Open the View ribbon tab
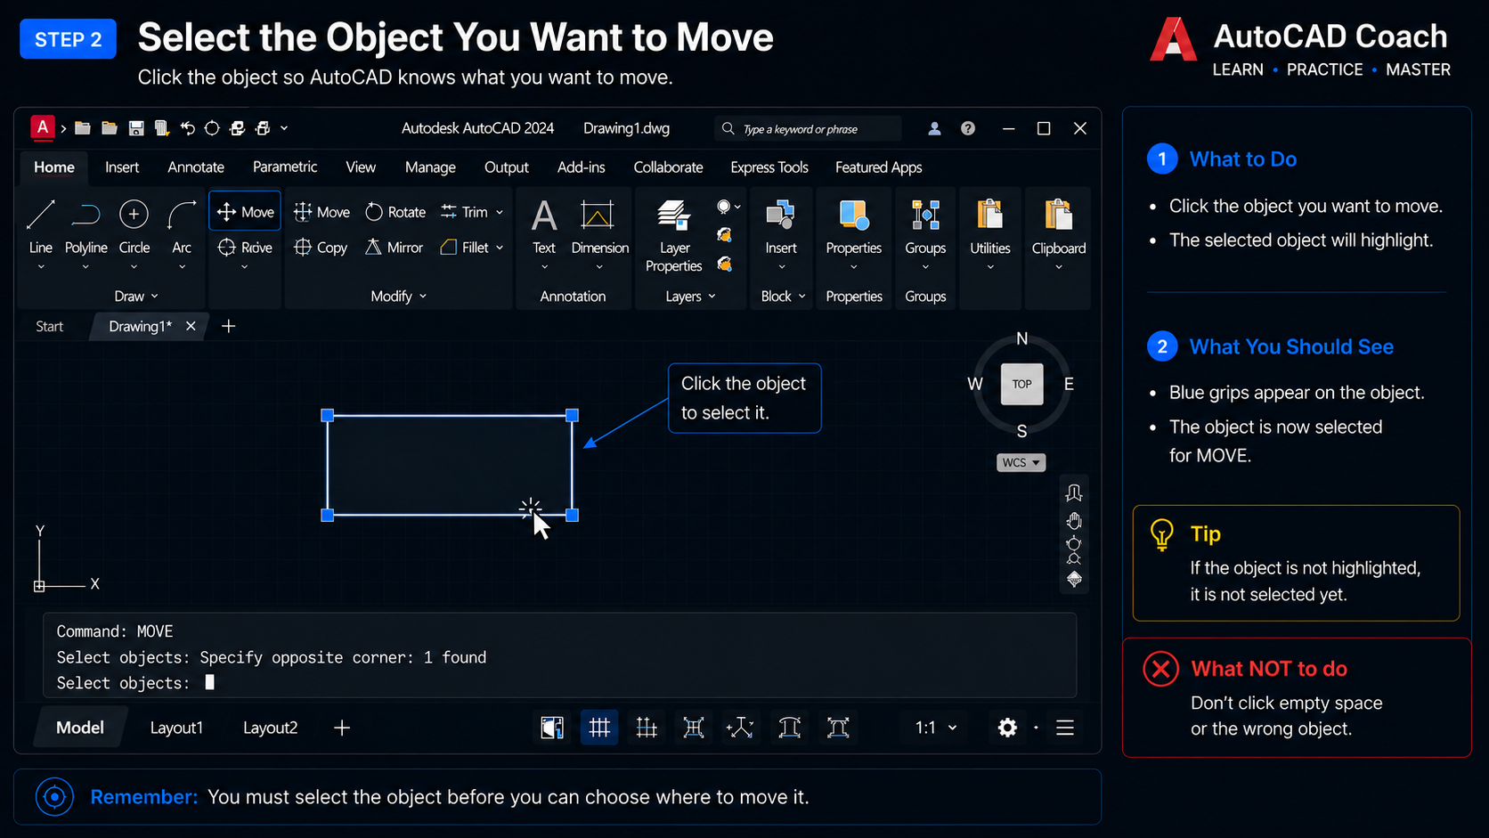The image size is (1489, 838). [x=361, y=167]
